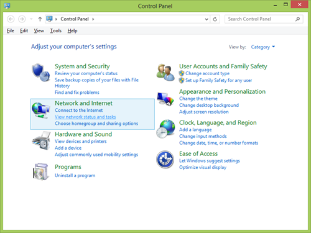Open the Hardware and Sound heading link
The width and height of the screenshot is (311, 233).
tap(83, 134)
